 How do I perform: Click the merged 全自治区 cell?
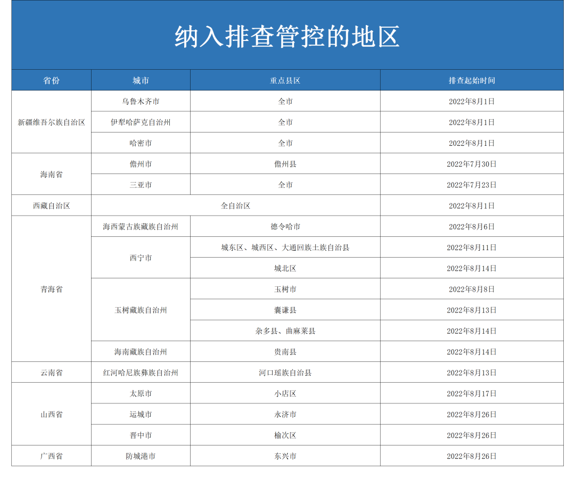pyautogui.click(x=236, y=205)
